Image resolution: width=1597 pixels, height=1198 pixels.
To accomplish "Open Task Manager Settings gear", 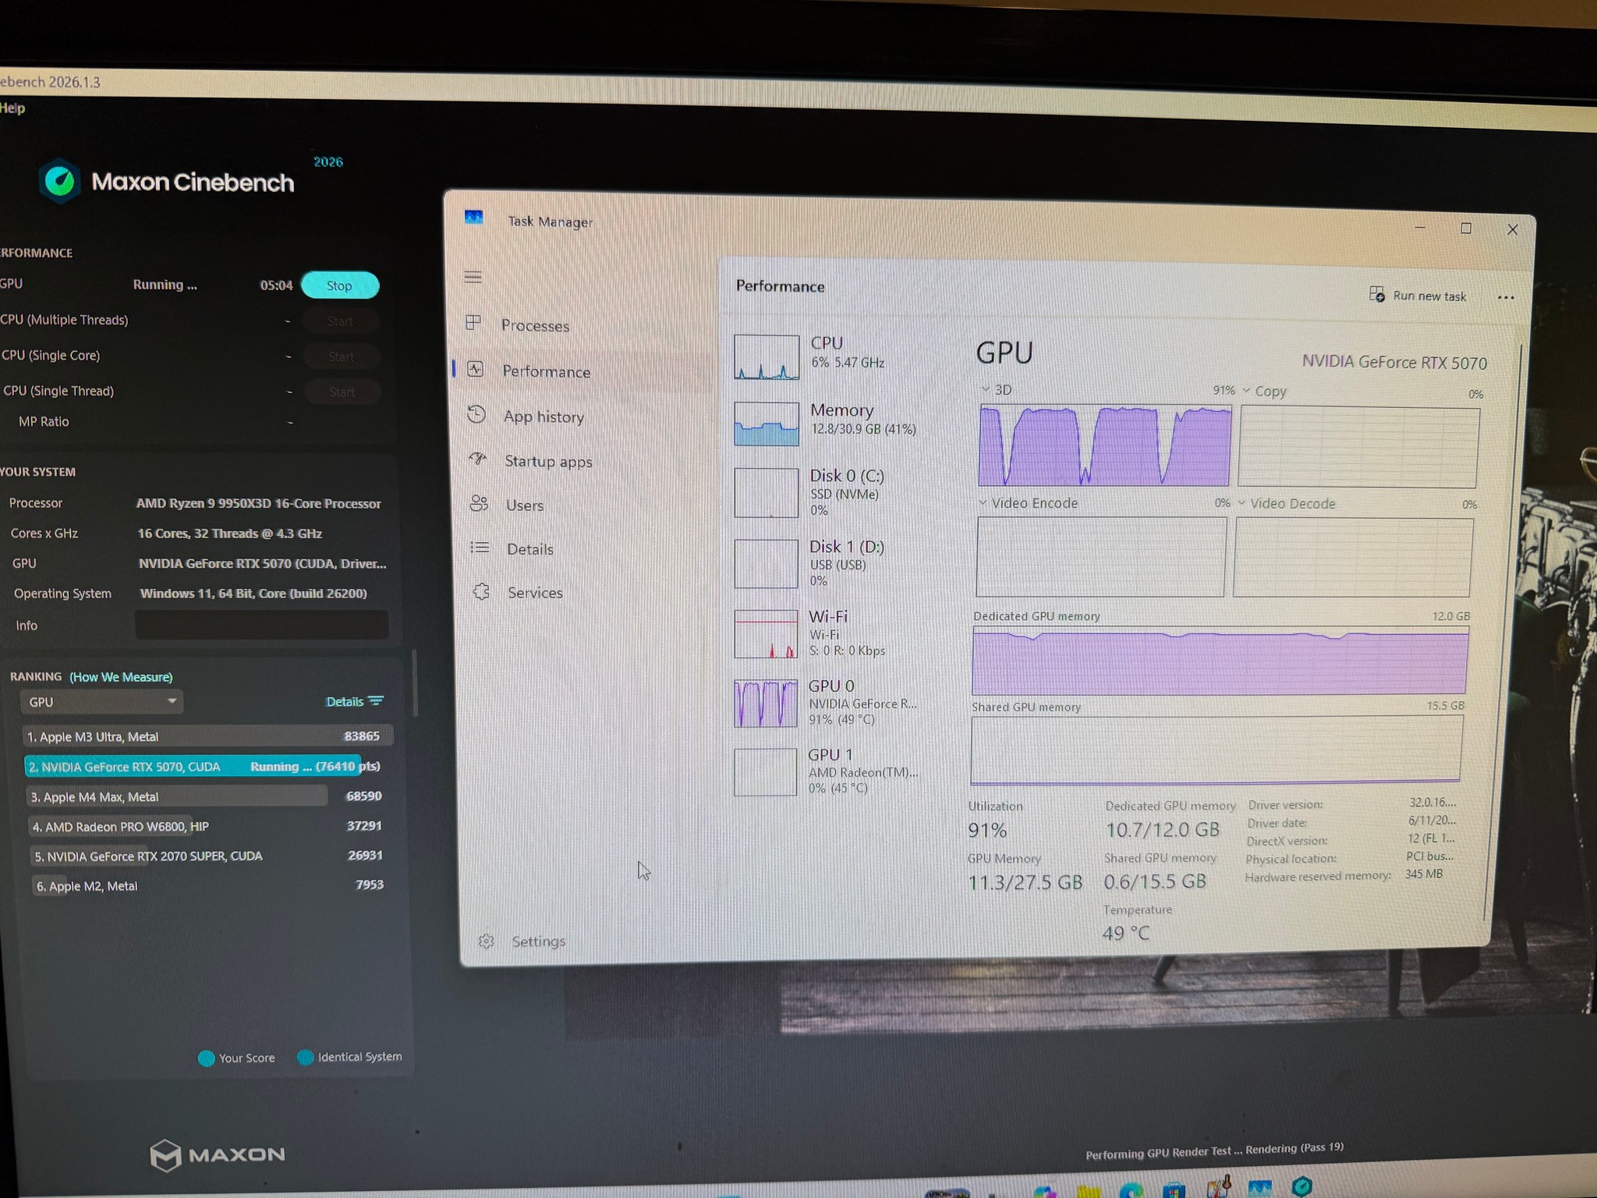I will point(486,941).
